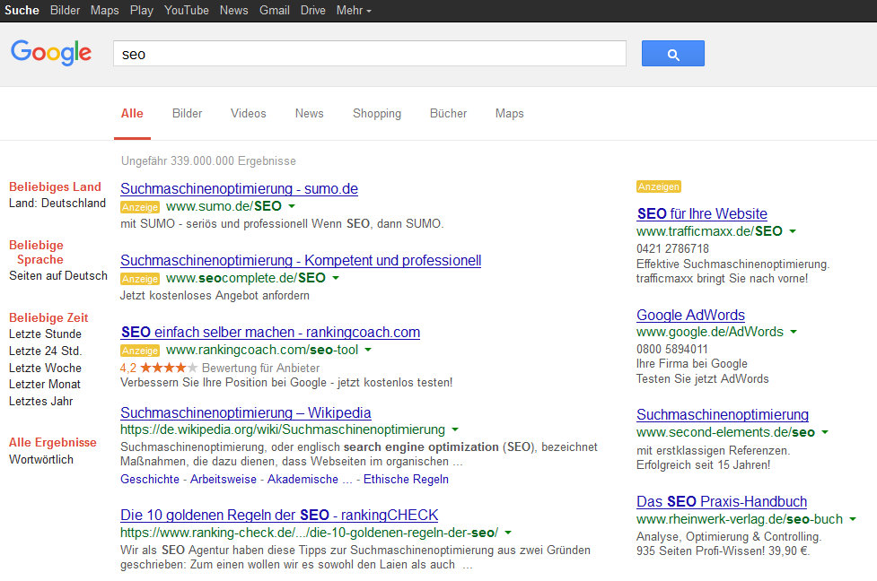Open Gmail in the top black bar

pos(274,10)
